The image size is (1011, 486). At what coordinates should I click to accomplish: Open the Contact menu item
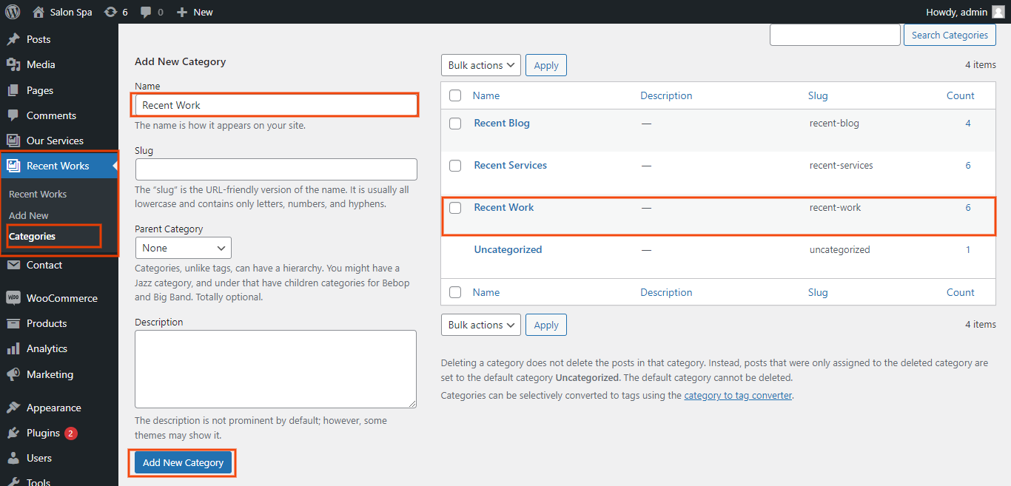pyautogui.click(x=44, y=265)
